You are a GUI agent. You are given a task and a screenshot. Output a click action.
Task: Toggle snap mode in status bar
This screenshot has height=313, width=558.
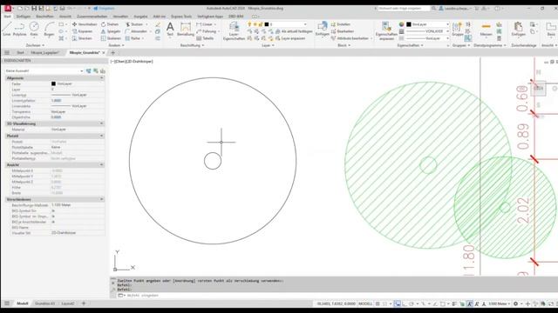(x=385, y=303)
